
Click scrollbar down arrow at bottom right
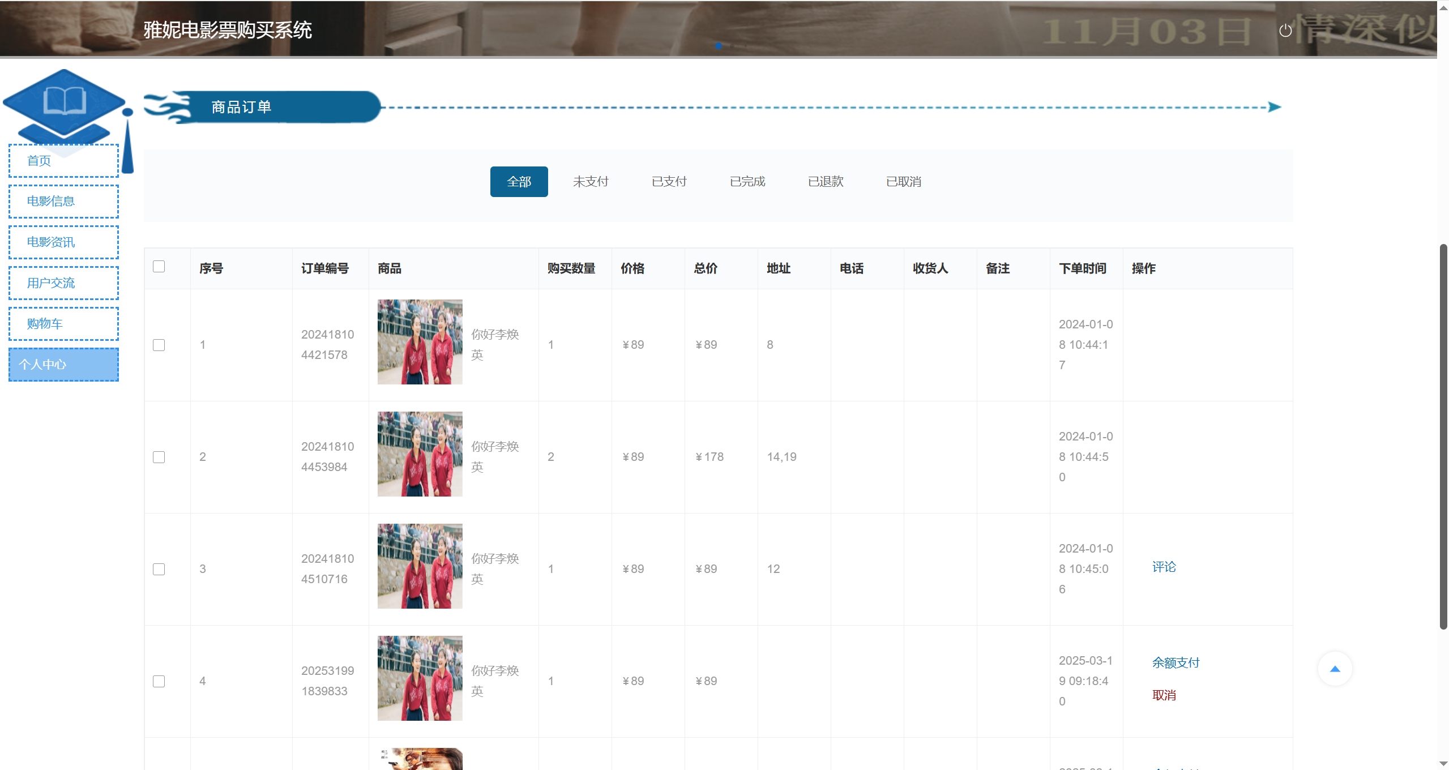coord(1443,764)
